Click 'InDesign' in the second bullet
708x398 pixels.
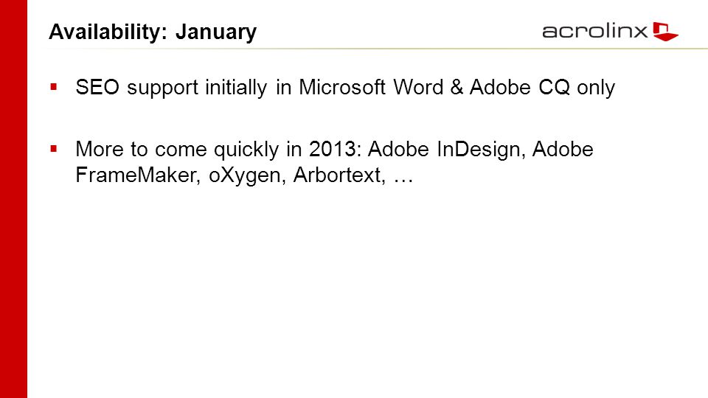pos(478,150)
